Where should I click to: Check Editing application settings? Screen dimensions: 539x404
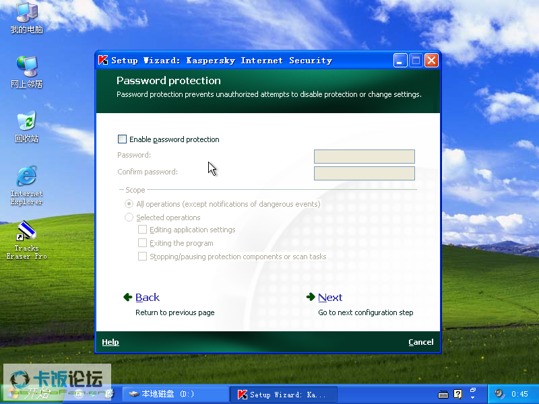[x=142, y=230]
